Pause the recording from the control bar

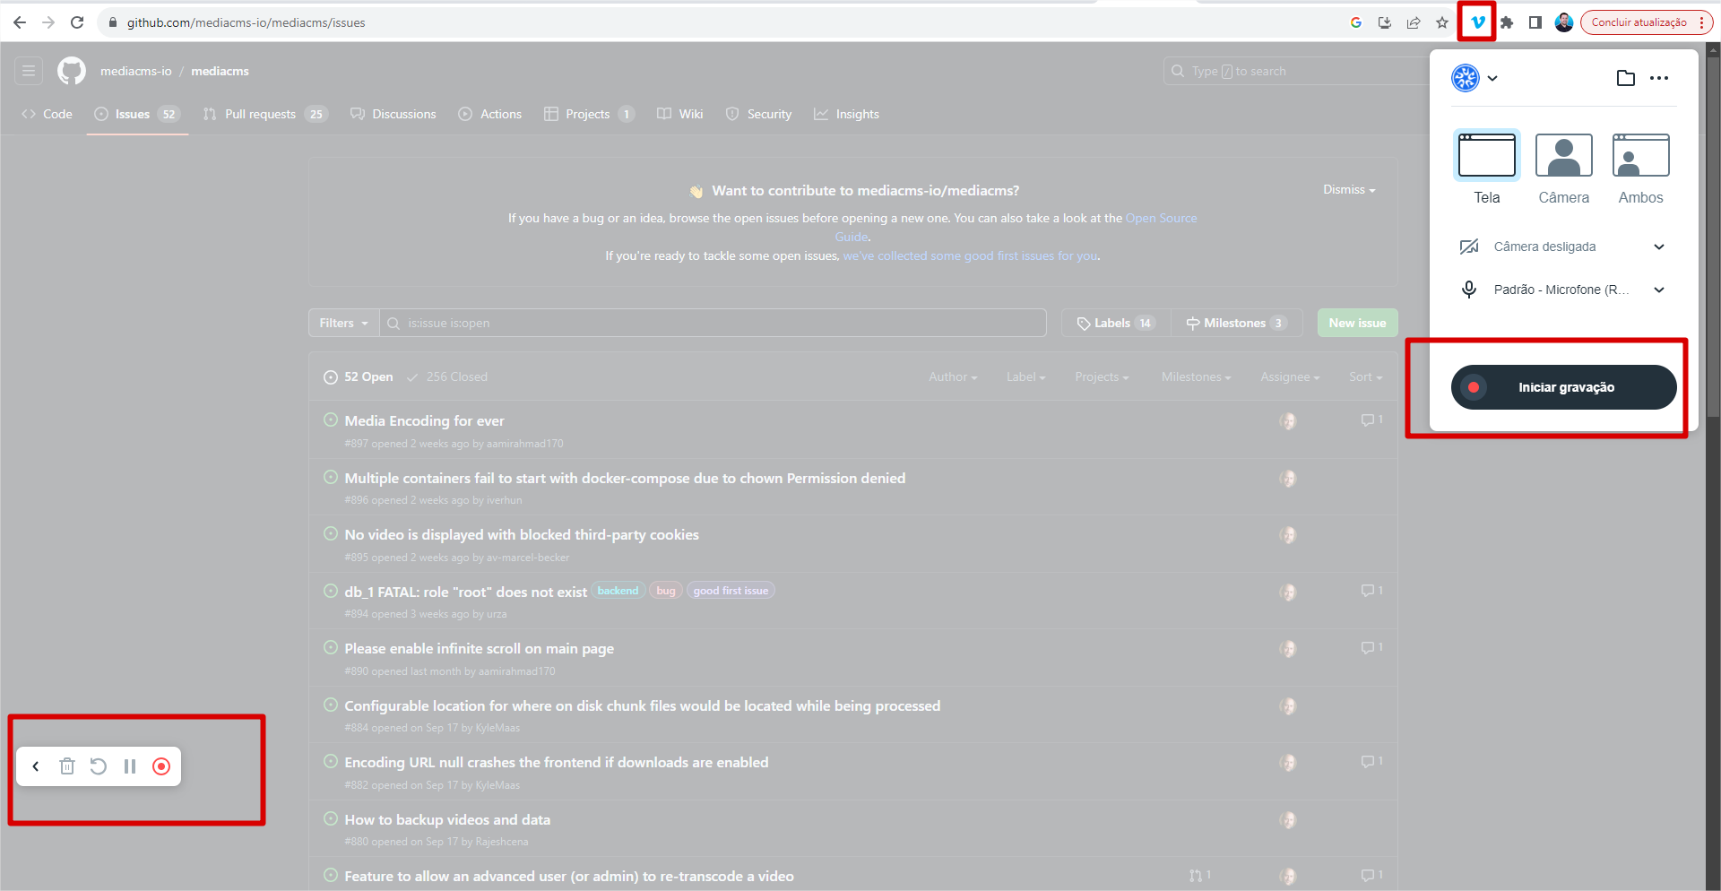pos(130,766)
